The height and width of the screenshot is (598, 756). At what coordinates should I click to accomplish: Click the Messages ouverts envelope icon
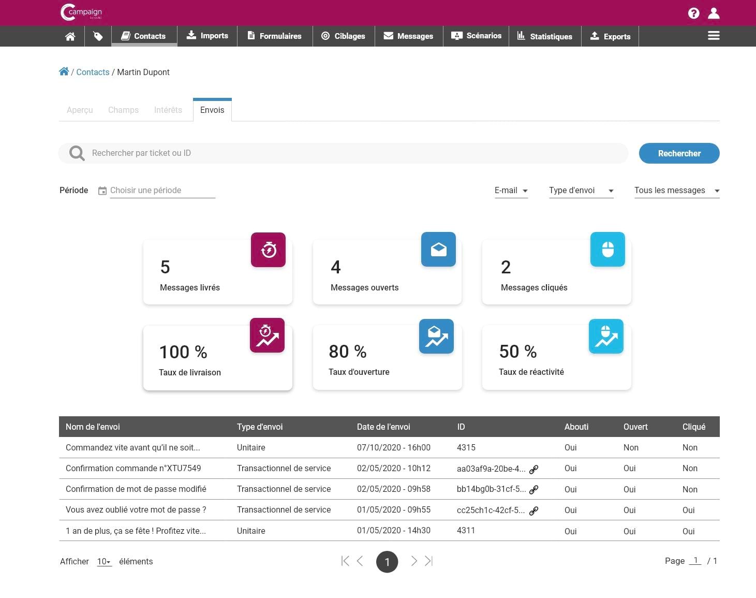point(438,249)
